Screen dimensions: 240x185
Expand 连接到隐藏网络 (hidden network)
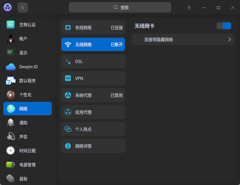[183, 39]
